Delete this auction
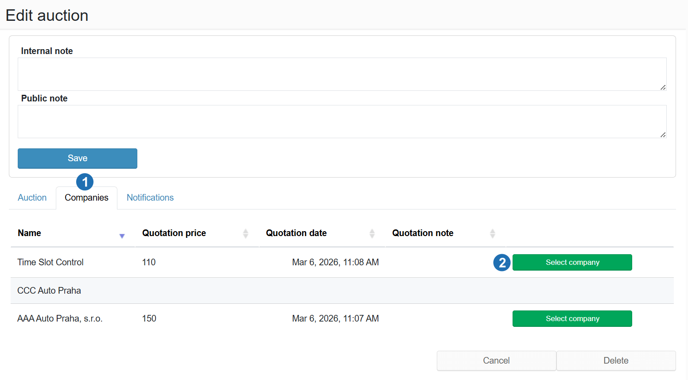This screenshot has height=380, width=688. pos(616,361)
